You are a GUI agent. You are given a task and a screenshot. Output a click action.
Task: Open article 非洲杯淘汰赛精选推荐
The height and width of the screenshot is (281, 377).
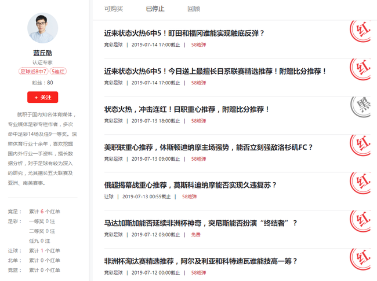[x=201, y=261]
